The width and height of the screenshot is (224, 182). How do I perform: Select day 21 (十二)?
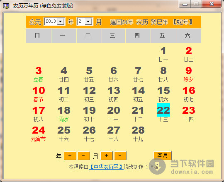tap(138, 114)
